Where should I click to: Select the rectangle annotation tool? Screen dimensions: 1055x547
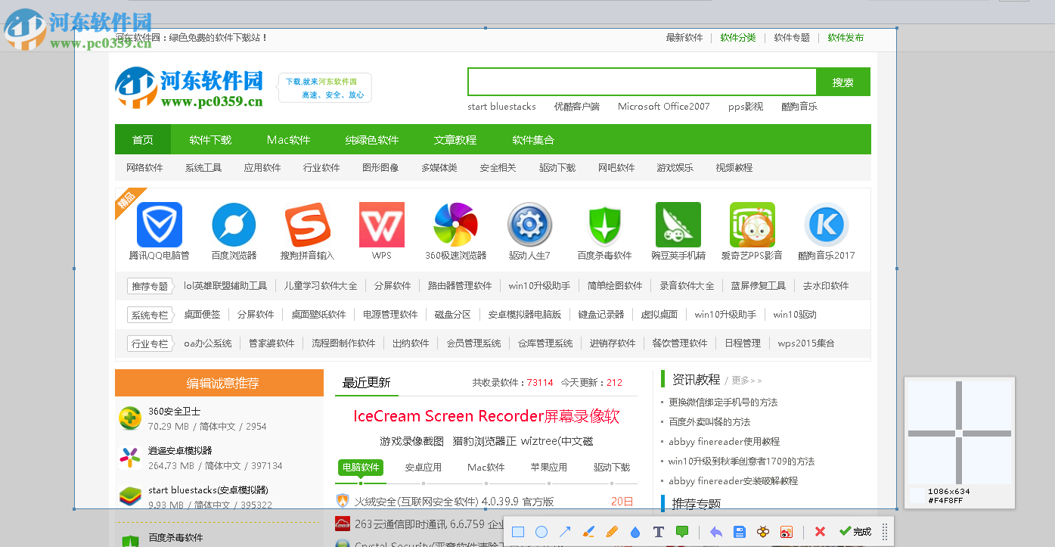click(518, 532)
